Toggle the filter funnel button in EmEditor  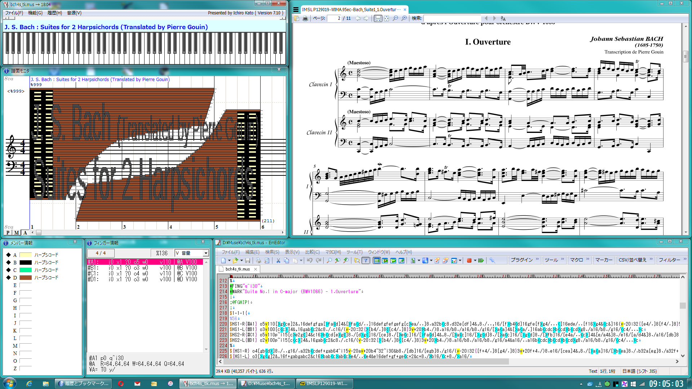pyautogui.click(x=365, y=260)
